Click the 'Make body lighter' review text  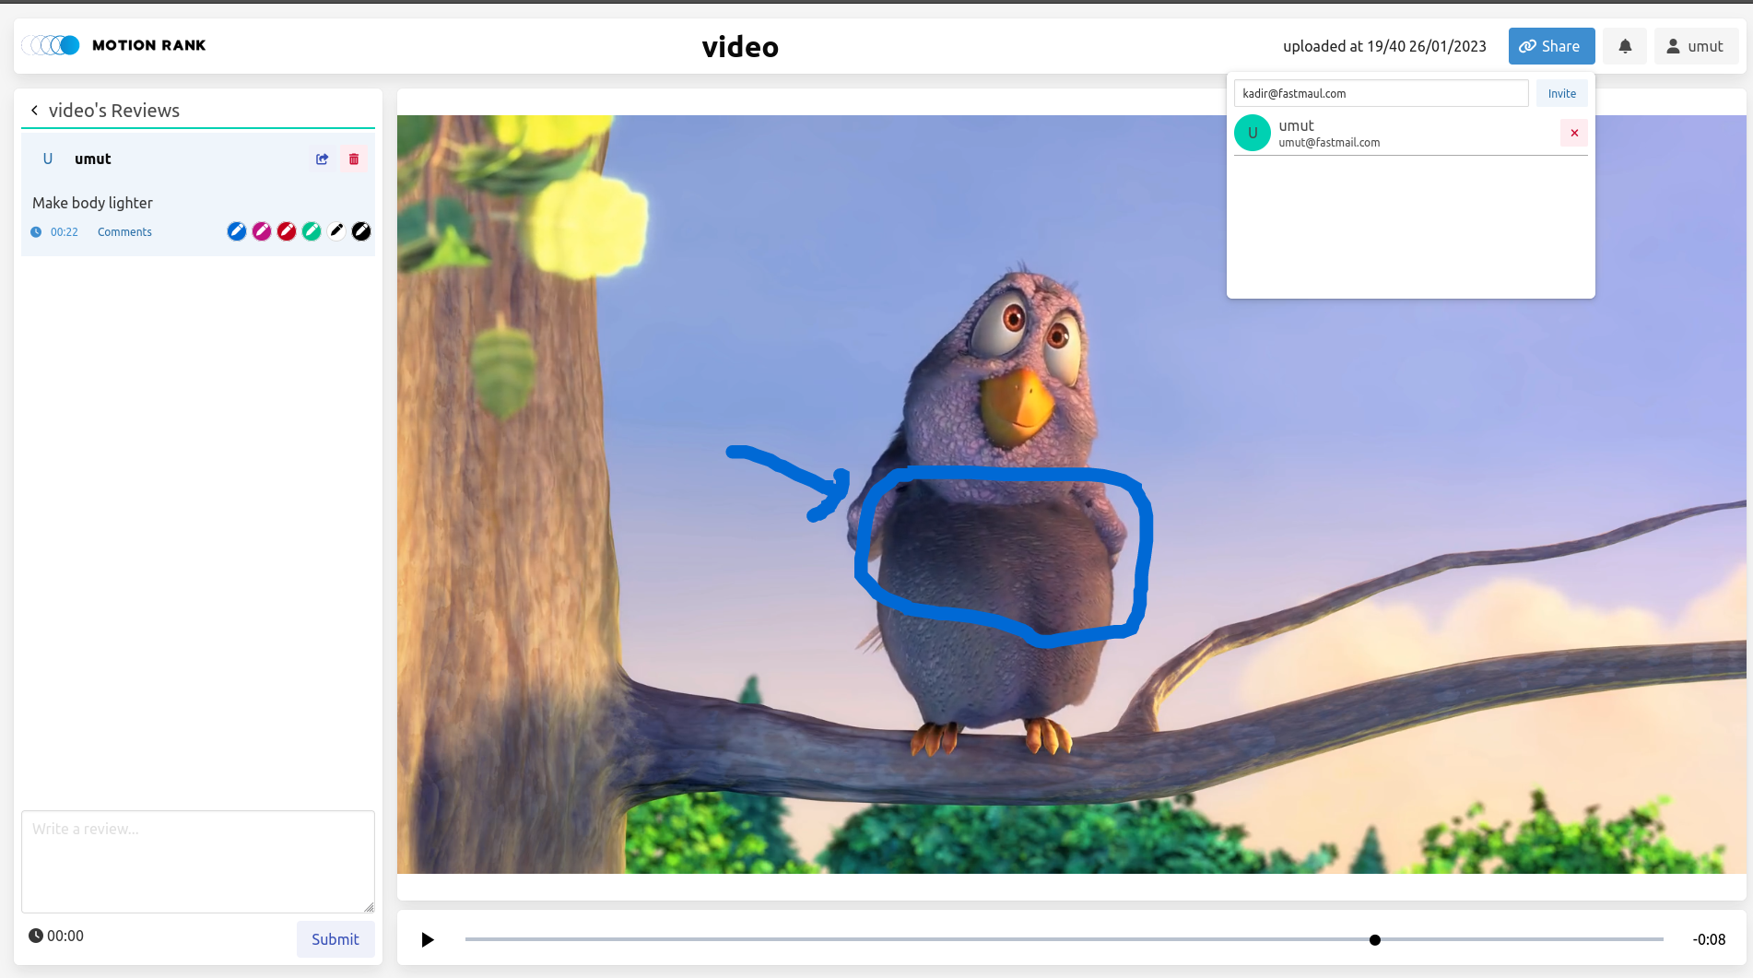(x=92, y=203)
